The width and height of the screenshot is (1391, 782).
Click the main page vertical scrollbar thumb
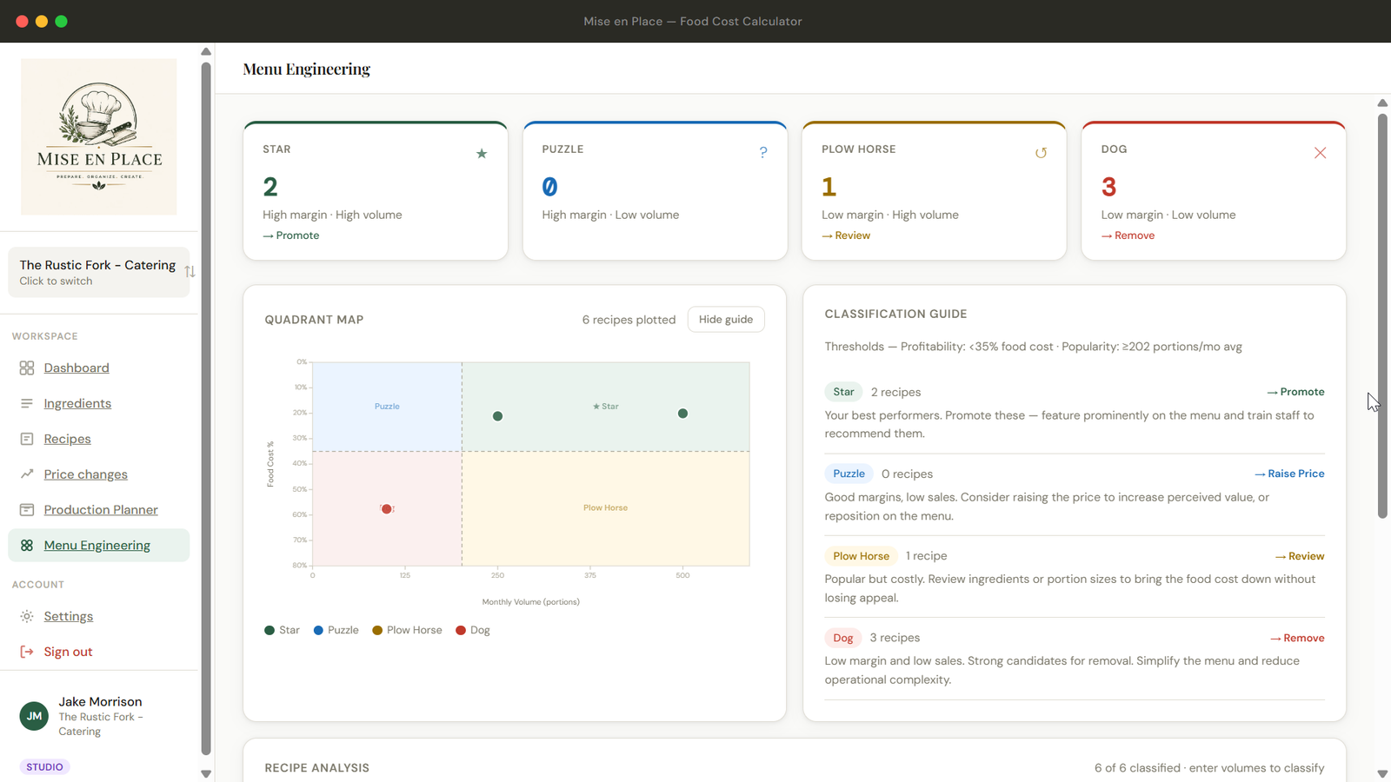(1382, 316)
